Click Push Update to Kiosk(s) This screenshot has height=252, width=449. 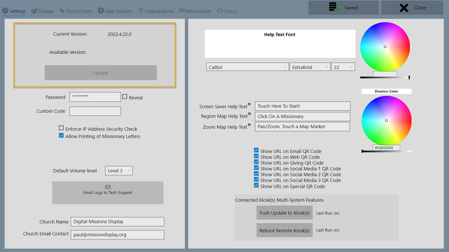tap(284, 213)
